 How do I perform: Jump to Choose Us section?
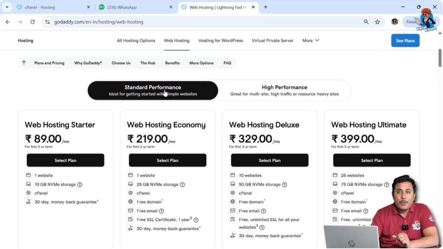[121, 63]
